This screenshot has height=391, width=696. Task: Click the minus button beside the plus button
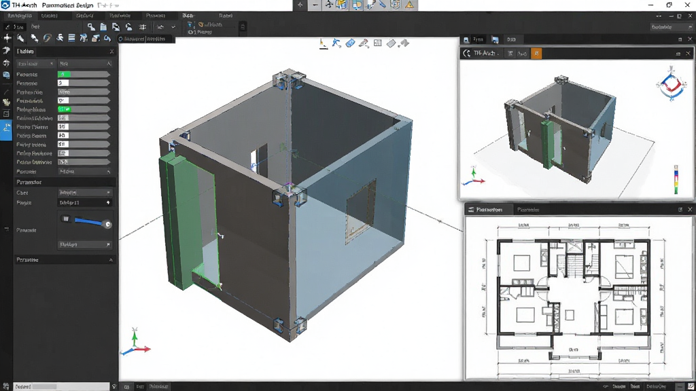(x=315, y=5)
